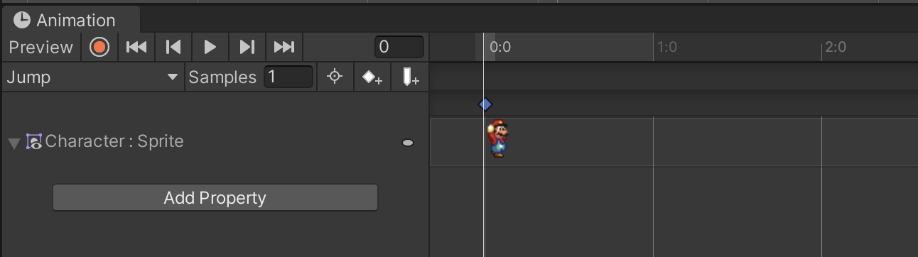Viewport: 918px width, 257px height.
Task: Click the current frame number field
Action: (x=399, y=47)
